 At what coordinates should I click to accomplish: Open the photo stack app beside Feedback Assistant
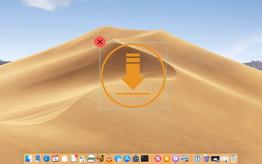185,158
